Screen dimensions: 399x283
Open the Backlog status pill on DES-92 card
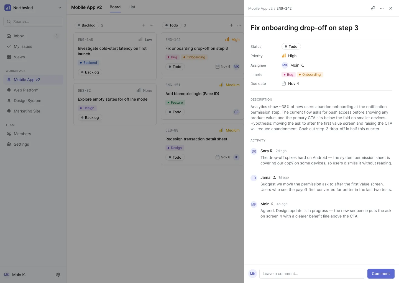point(90,117)
